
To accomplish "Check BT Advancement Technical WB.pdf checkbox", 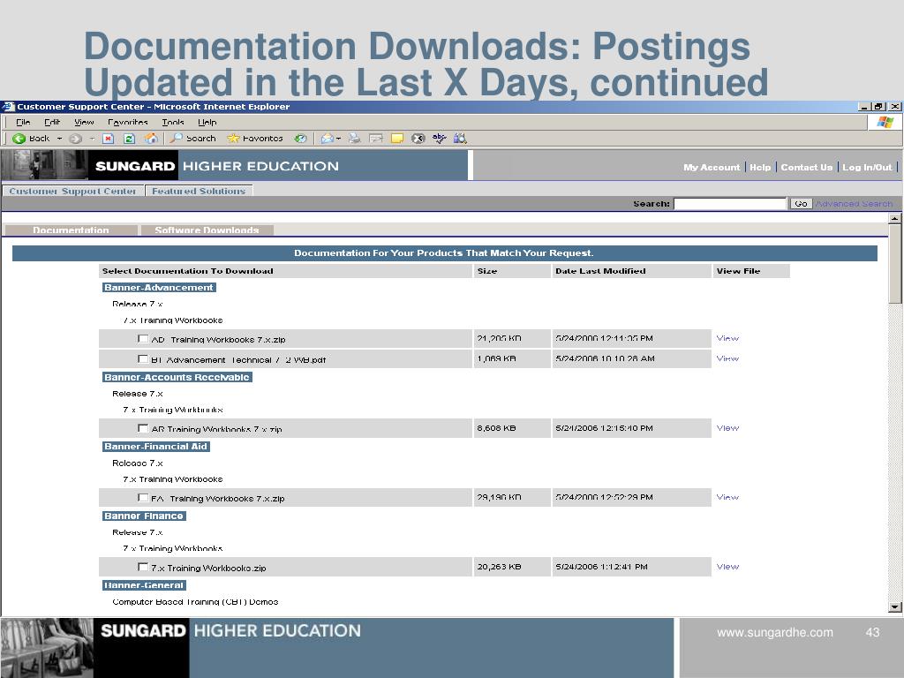I will 143,358.
